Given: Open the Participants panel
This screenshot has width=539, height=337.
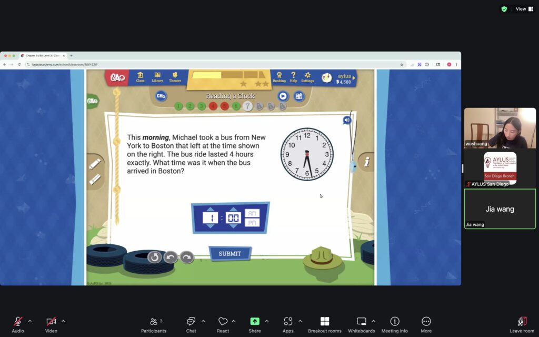Looking at the screenshot, I should [153, 322].
